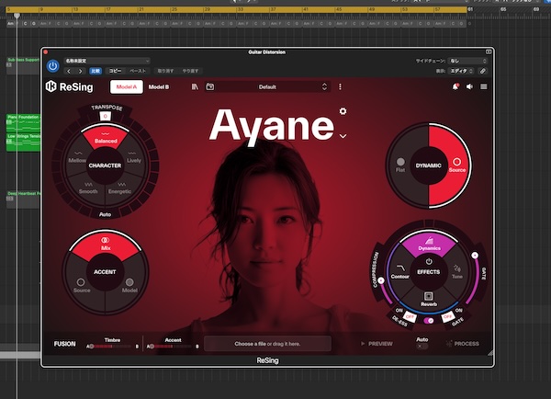
Task: Click the IK ReSing logo
Action: [x=70, y=86]
